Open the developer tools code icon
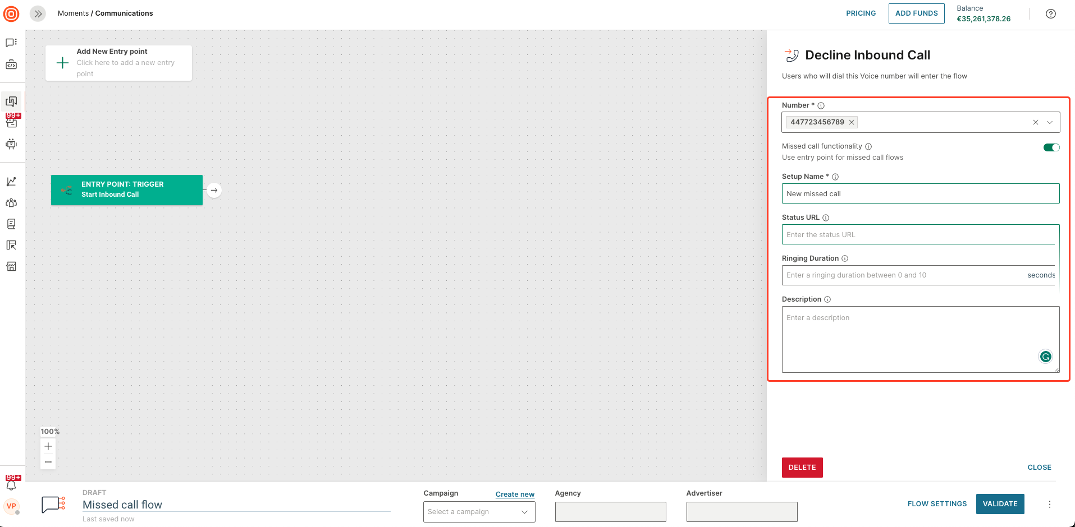Screen dimensions: 1075x527 pyautogui.click(x=11, y=65)
